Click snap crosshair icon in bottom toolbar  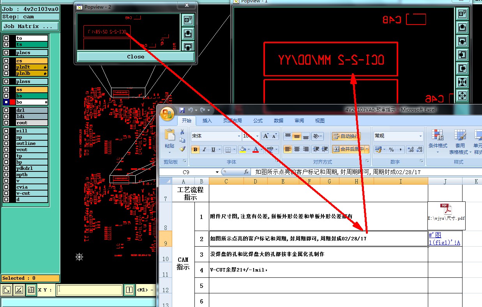[x=31, y=290]
